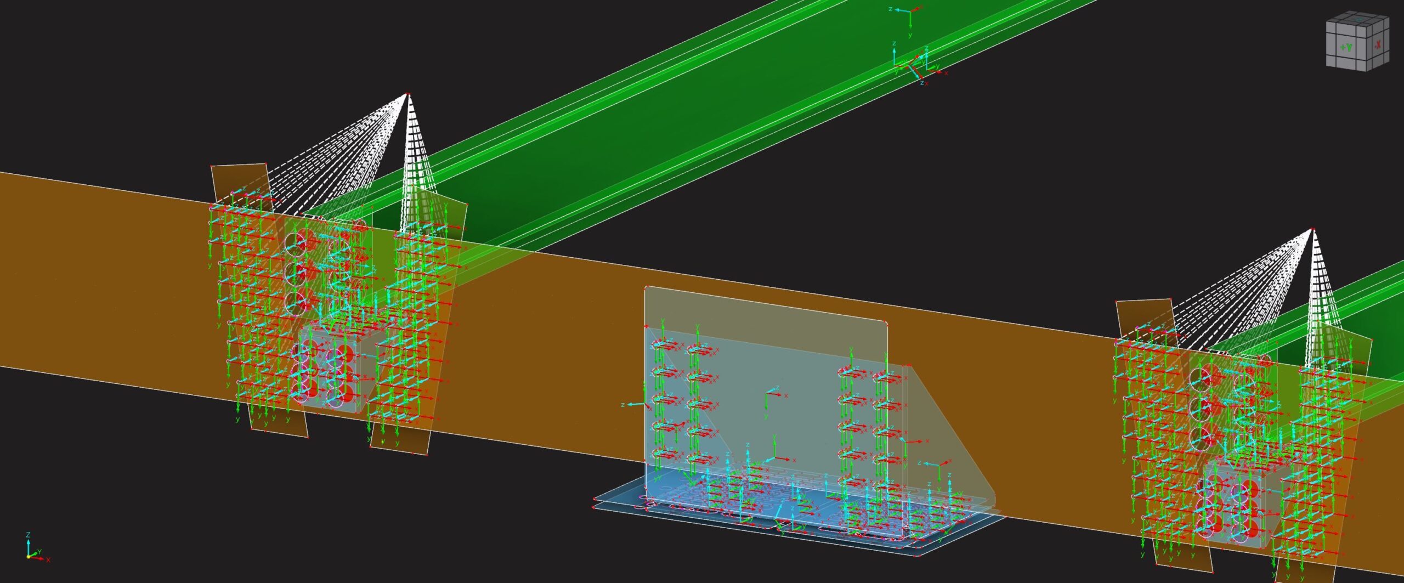
Task: Select the apex node of left rigid links
Action: pyautogui.click(x=407, y=94)
